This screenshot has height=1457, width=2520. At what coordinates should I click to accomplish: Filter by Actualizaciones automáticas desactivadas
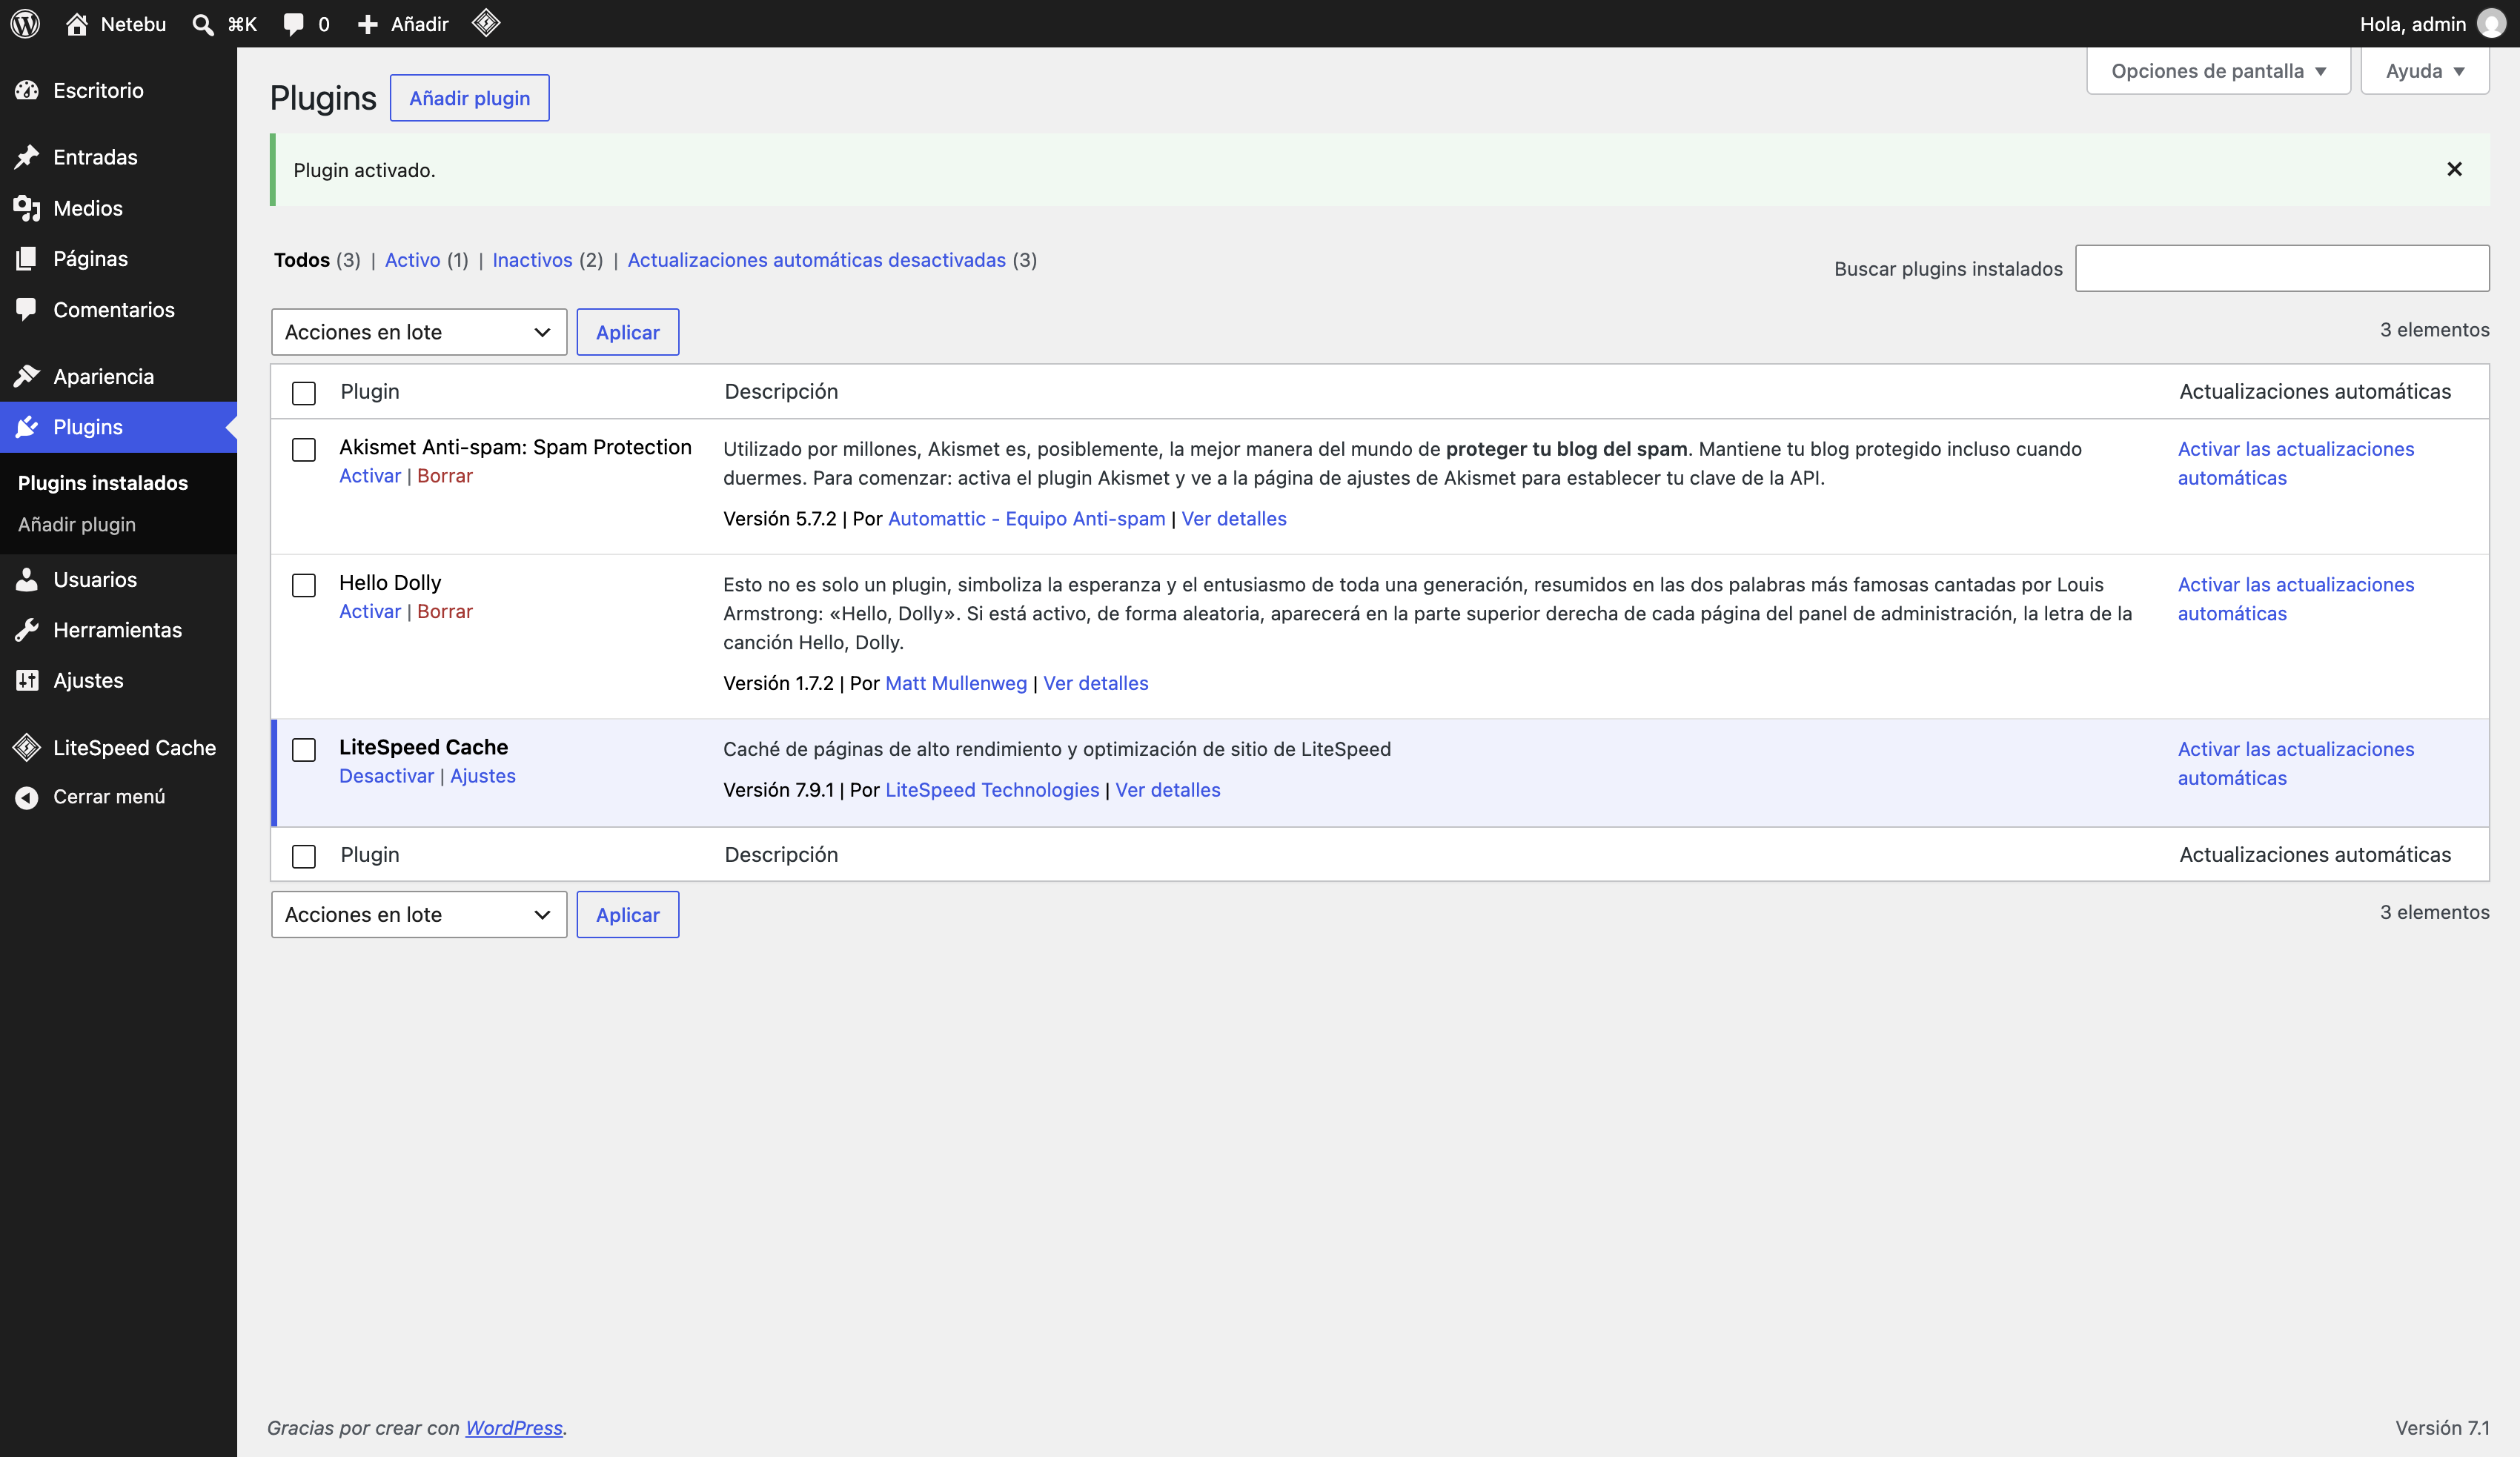[x=816, y=260]
